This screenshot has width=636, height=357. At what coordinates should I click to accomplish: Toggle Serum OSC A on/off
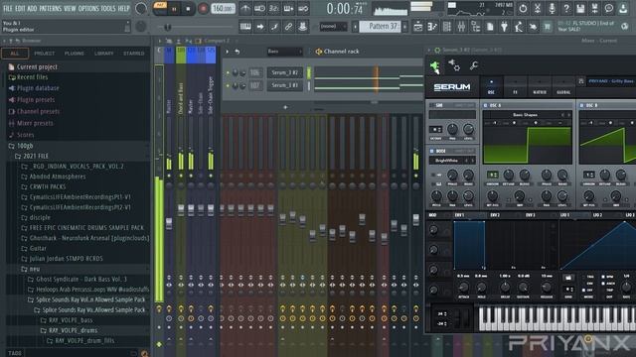(486, 105)
